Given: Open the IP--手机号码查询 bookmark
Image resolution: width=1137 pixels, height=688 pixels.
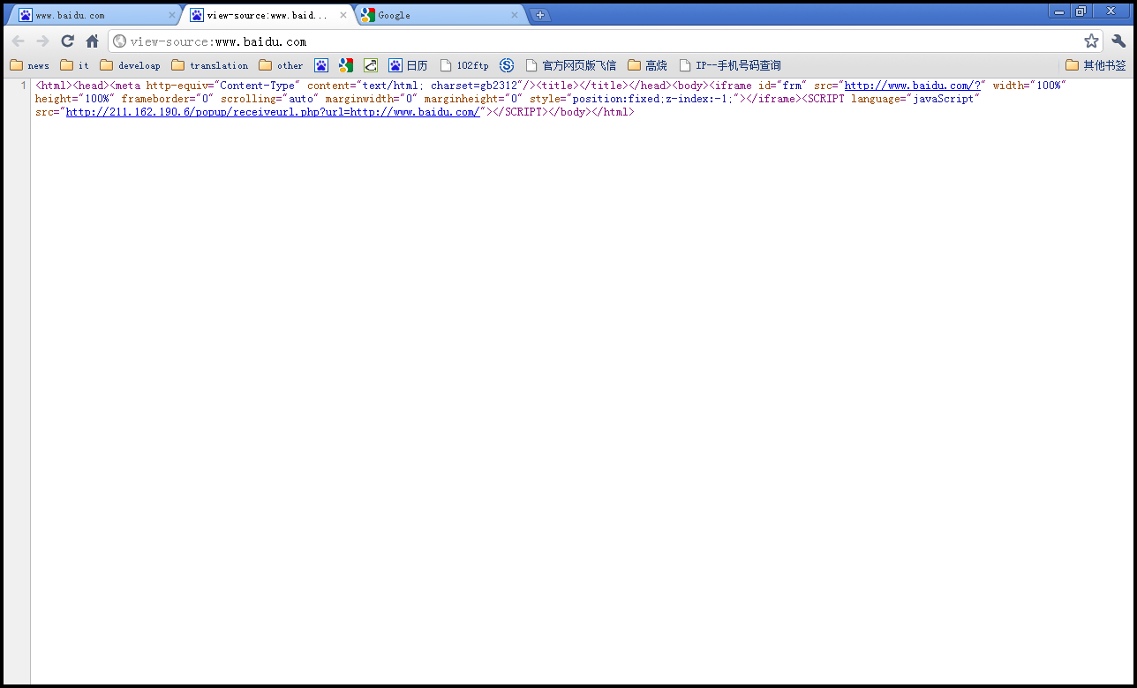Looking at the screenshot, I should pos(730,65).
